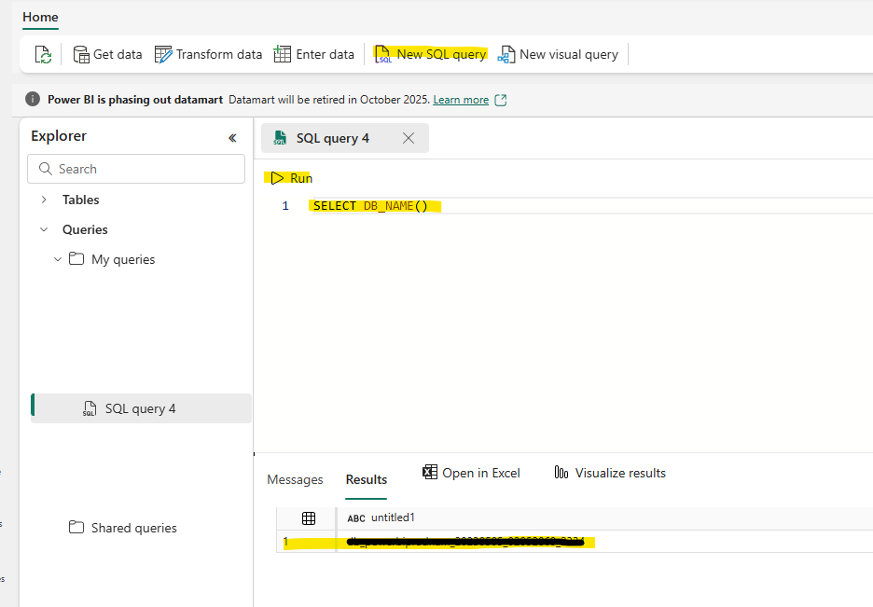Select Tables in Explorer
Screen dimensions: 873x607
81,200
